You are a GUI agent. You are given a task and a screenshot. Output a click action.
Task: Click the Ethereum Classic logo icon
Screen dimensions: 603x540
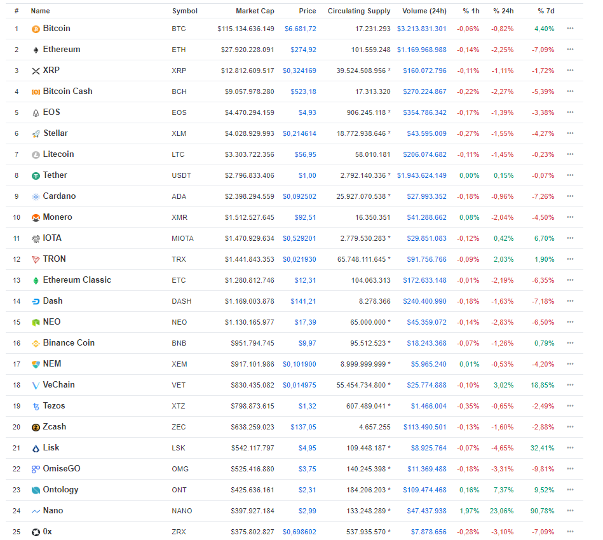pos(36,281)
